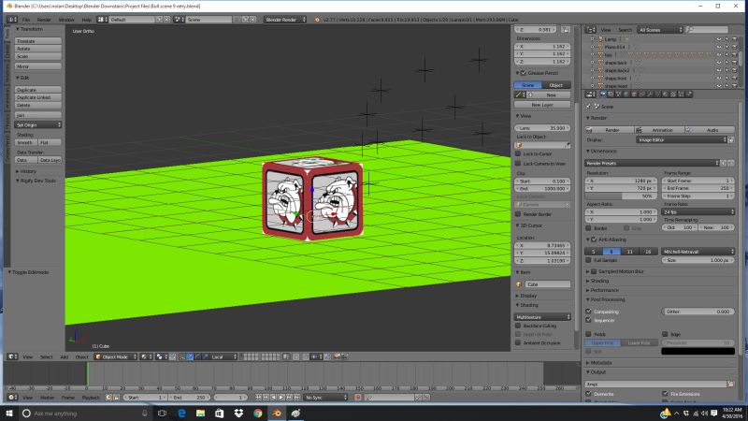This screenshot has width=748, height=421.
Task: Expand the Rigify Dev Tools panel
Action: [x=36, y=181]
